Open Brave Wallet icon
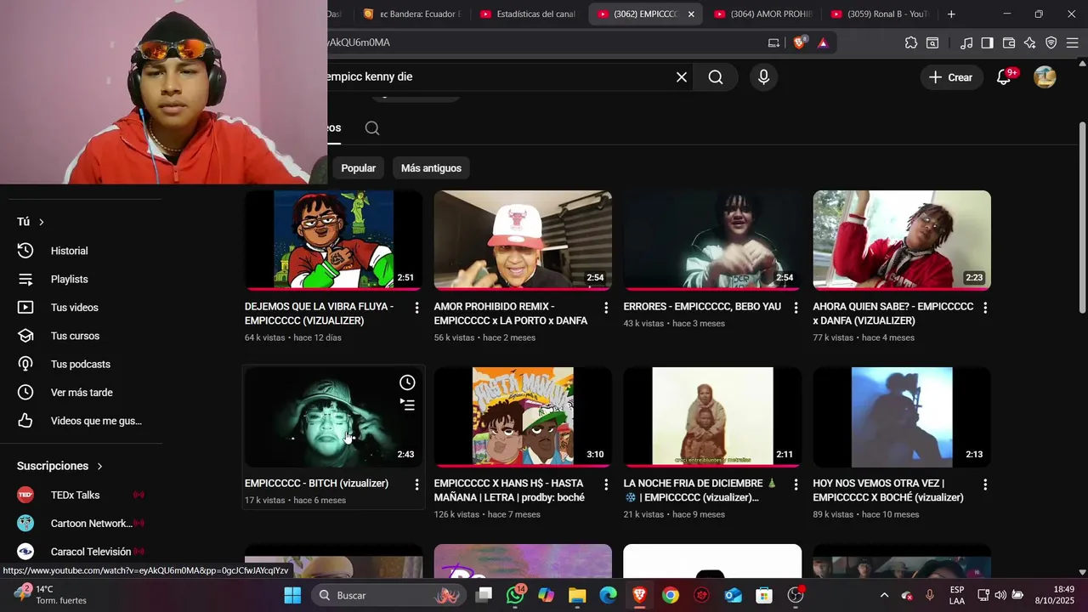The image size is (1088, 612). [1009, 42]
